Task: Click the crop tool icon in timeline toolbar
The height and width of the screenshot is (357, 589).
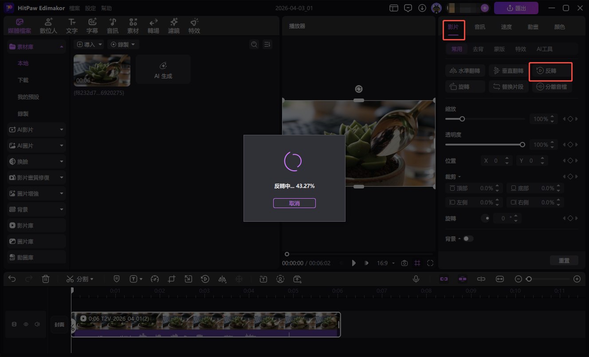Action: 172,279
